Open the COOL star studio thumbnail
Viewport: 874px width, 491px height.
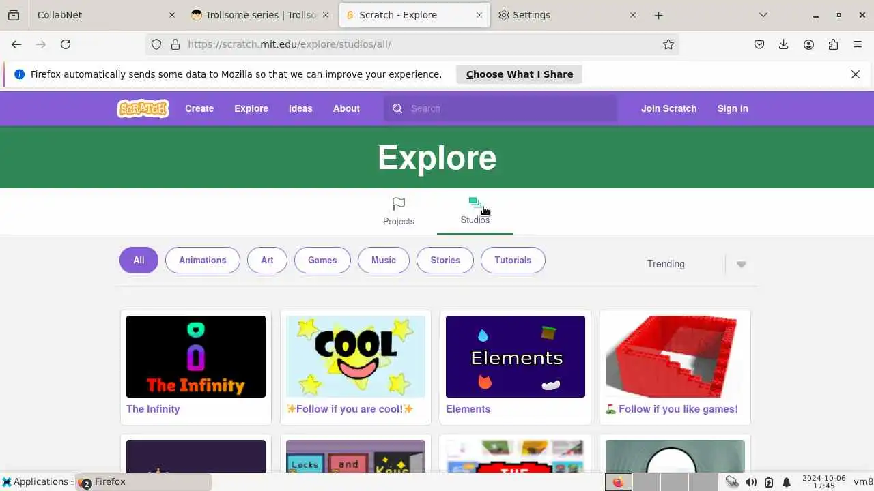[x=356, y=357]
